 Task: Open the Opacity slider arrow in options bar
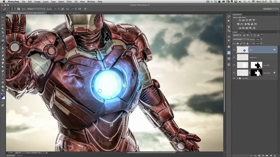59,9
